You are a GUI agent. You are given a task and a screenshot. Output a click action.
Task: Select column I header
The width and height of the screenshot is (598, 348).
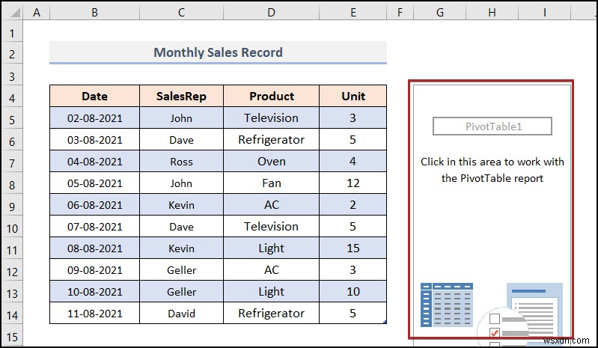(545, 13)
